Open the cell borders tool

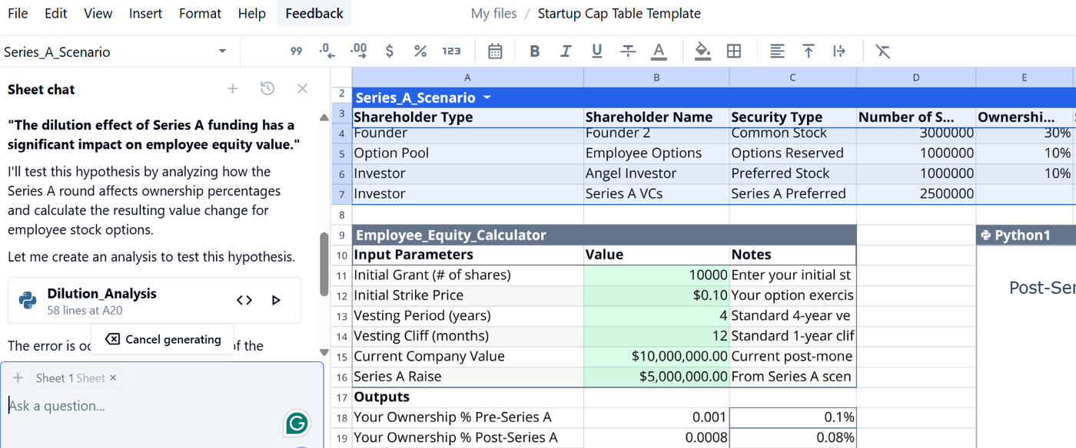pos(734,51)
